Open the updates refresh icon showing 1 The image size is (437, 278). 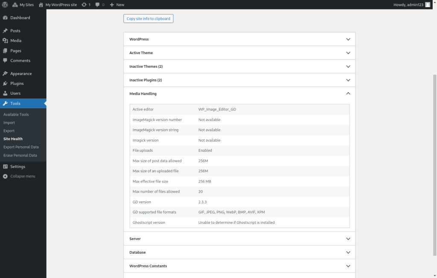[84, 5]
